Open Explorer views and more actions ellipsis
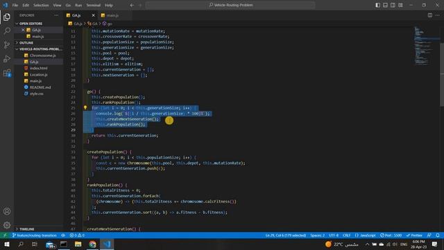This screenshot has width=444, height=250. click(56, 15)
